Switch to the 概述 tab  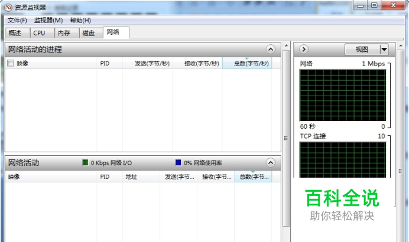15,33
